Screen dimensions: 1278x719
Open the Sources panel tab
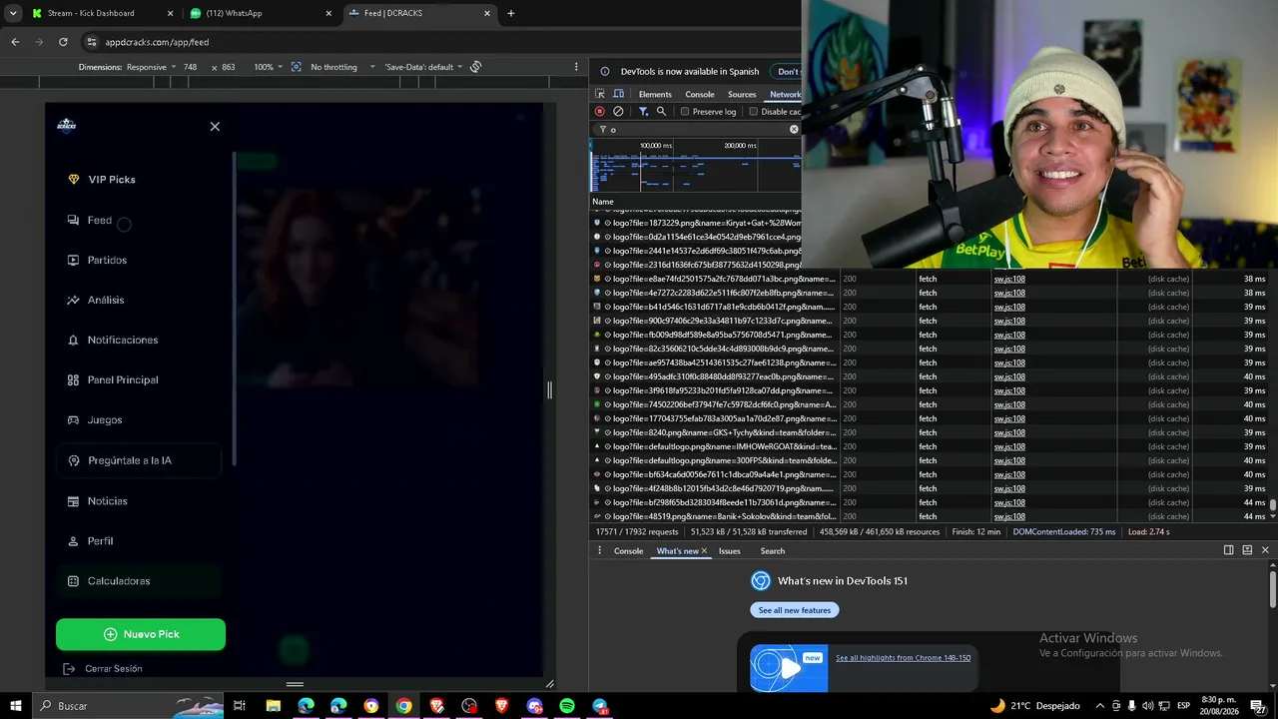[x=742, y=94]
